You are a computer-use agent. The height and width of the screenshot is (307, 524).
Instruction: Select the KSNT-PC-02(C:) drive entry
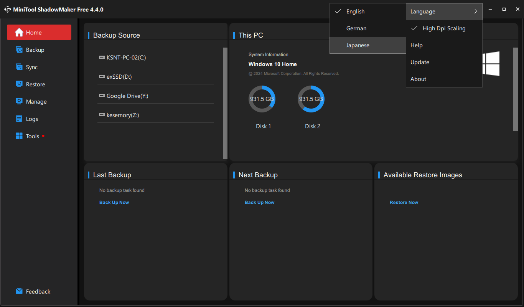126,58
